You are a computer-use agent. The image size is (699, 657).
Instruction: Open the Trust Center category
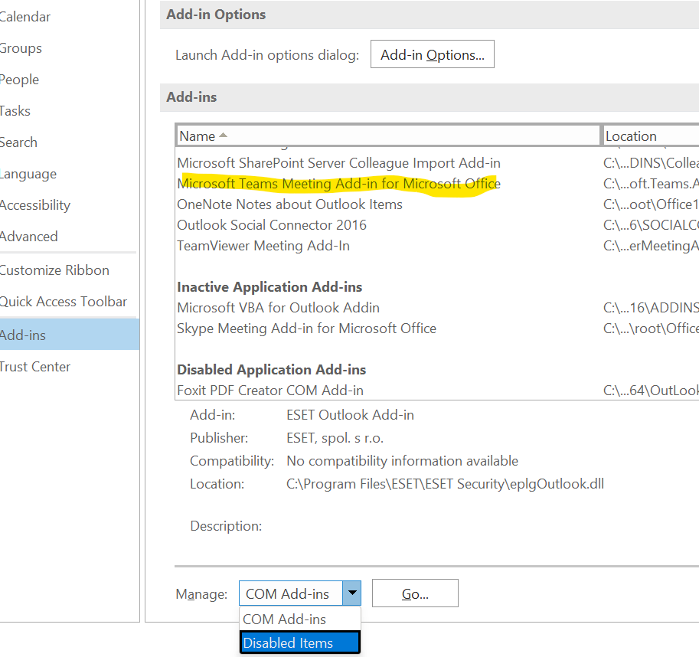point(34,367)
